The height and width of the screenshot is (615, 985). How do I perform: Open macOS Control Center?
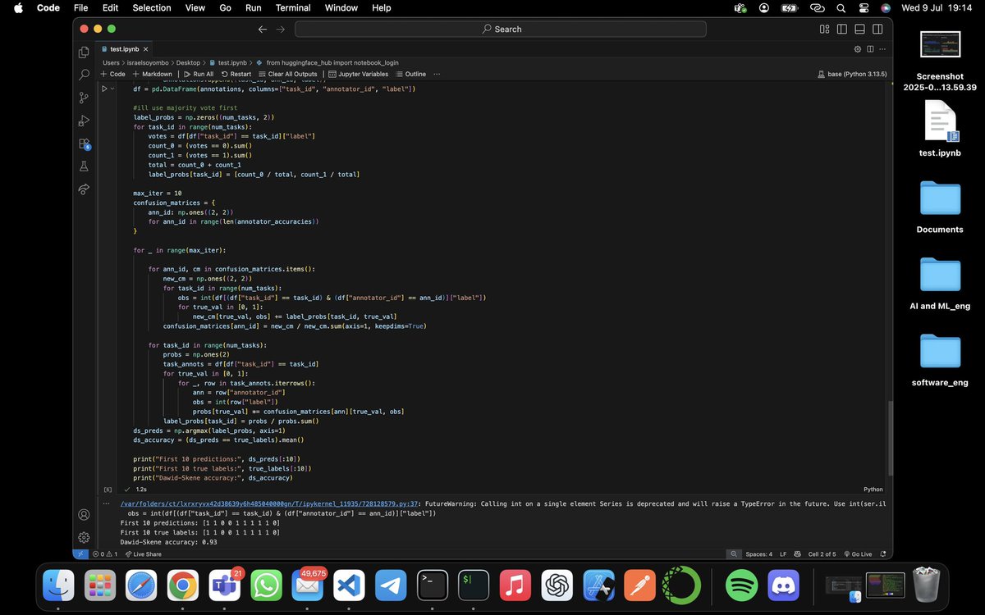coord(864,8)
